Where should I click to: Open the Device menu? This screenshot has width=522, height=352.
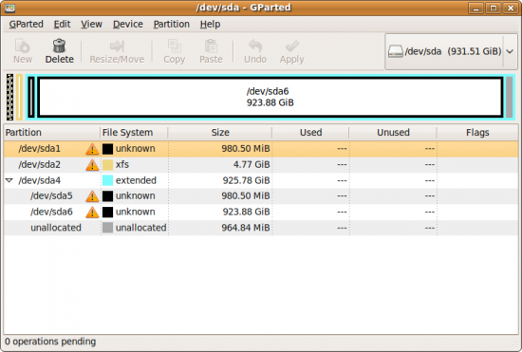(x=128, y=25)
